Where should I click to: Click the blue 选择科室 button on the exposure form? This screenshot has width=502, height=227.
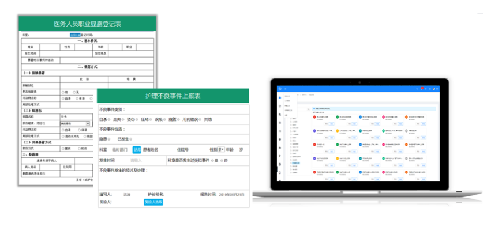[x=75, y=35]
